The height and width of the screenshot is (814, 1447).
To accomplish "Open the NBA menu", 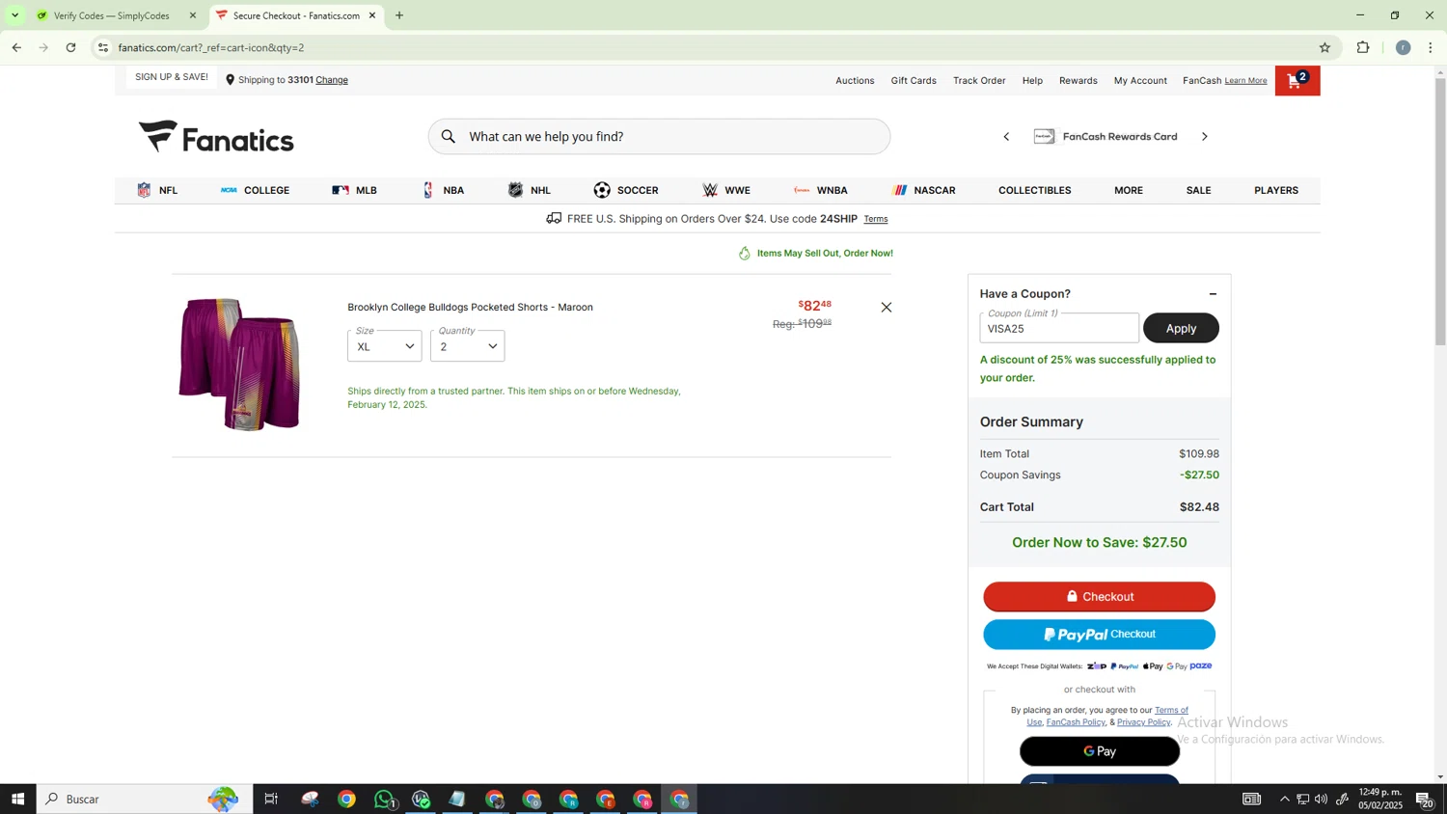I will coord(443,191).
